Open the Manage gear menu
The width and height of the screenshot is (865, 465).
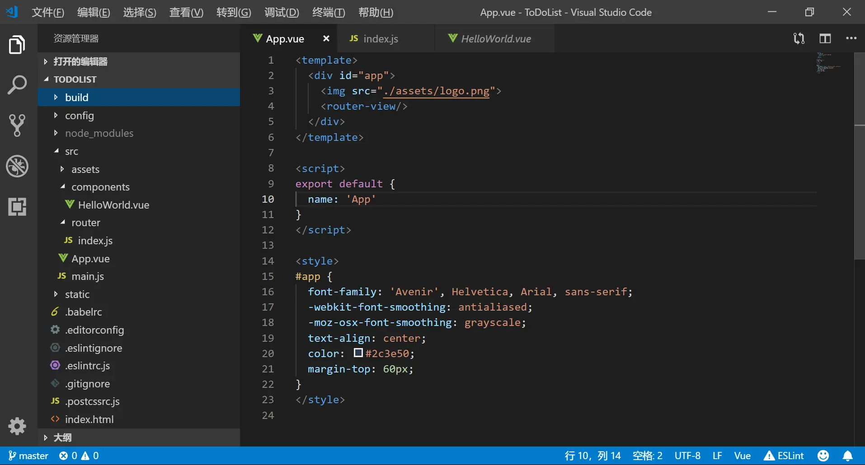17,426
